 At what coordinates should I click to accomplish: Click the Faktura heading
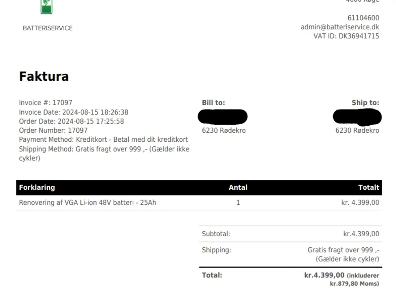coord(44,76)
